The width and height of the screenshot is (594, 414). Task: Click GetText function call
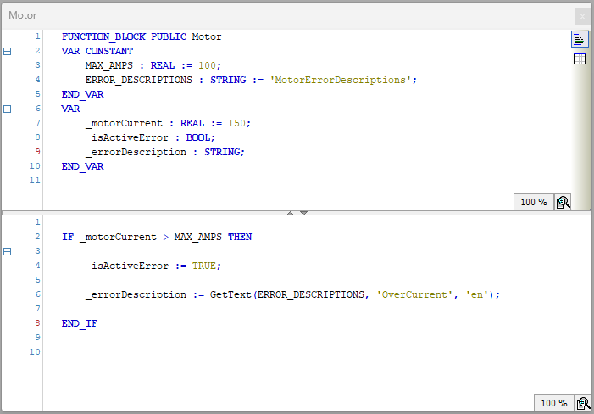(x=230, y=295)
